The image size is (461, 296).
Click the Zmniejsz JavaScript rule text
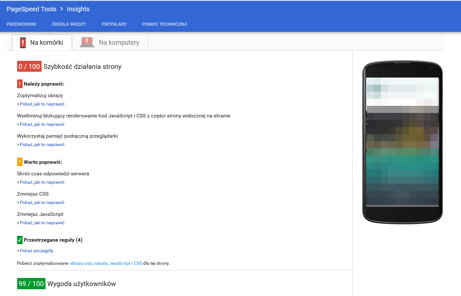pyautogui.click(x=40, y=214)
